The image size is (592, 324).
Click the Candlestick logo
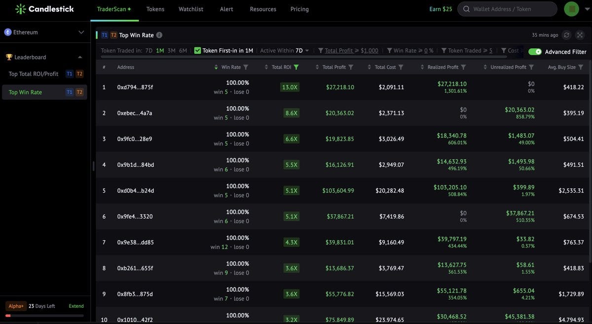[x=44, y=9]
